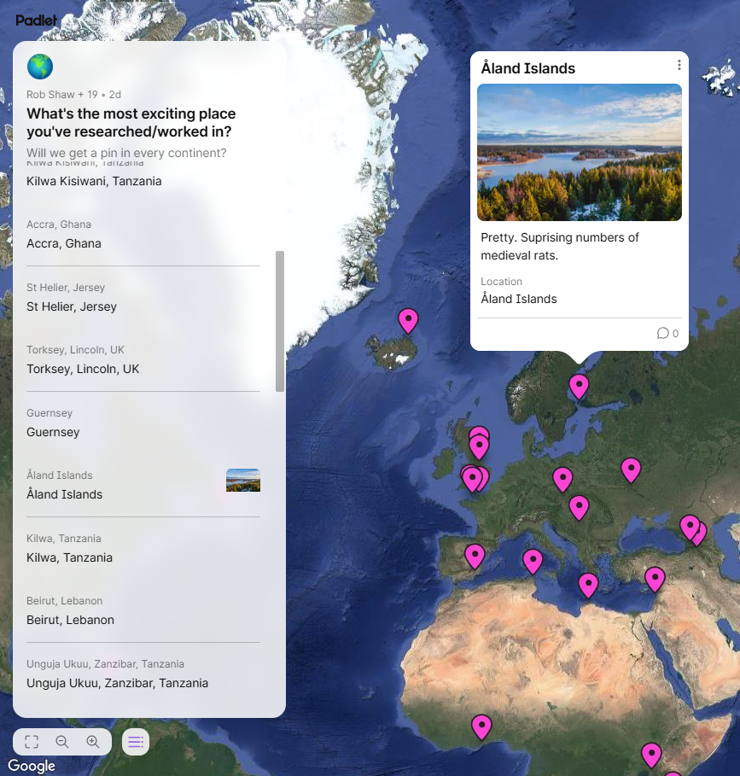The height and width of the screenshot is (776, 740).
Task: Click the sidebar list scrollbar
Action: (280, 321)
